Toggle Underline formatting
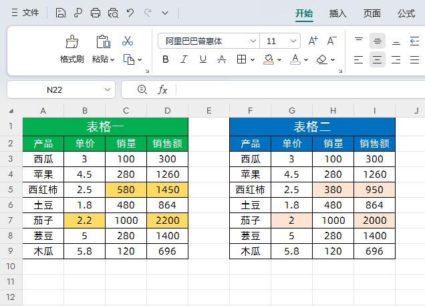The image size is (425, 306). (x=203, y=59)
